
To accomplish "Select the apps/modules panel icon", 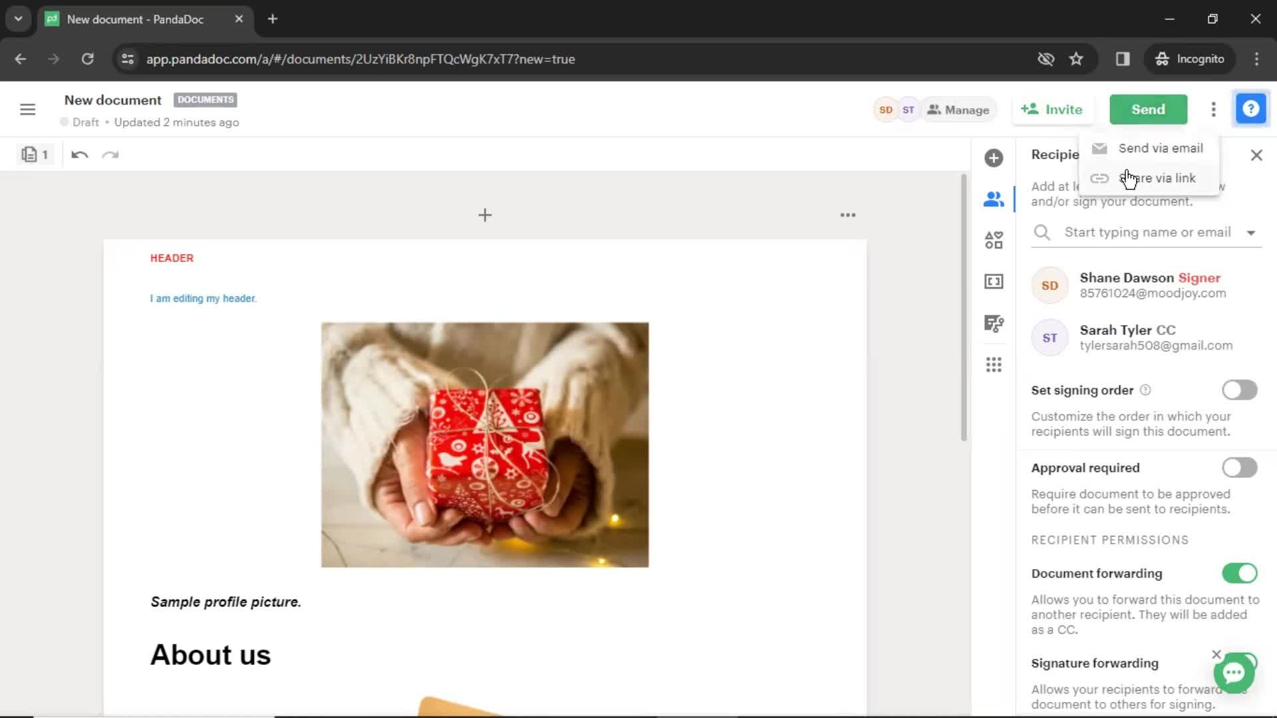I will coord(994,365).
